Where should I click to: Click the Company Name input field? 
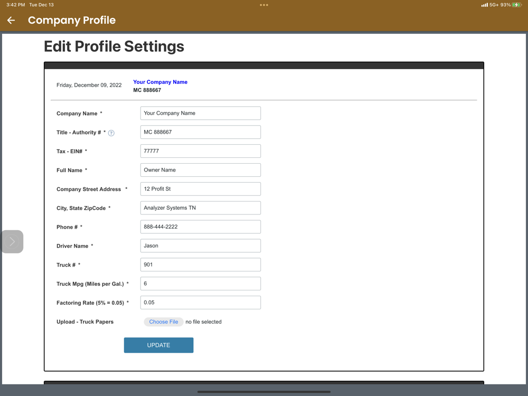tap(200, 113)
